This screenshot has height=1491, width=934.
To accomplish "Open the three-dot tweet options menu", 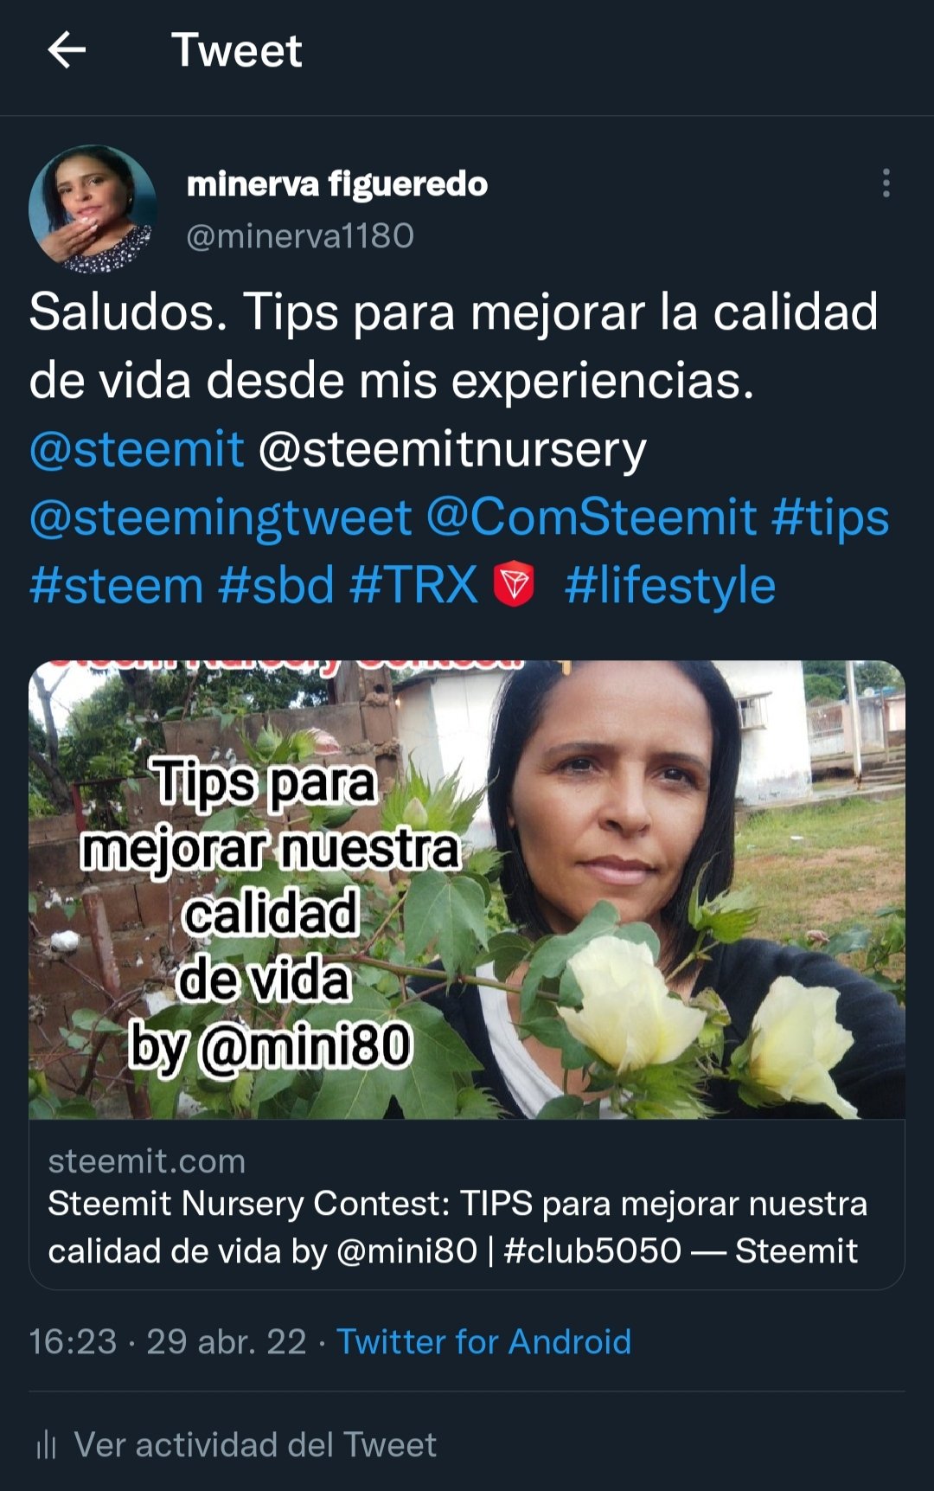I will [x=886, y=183].
